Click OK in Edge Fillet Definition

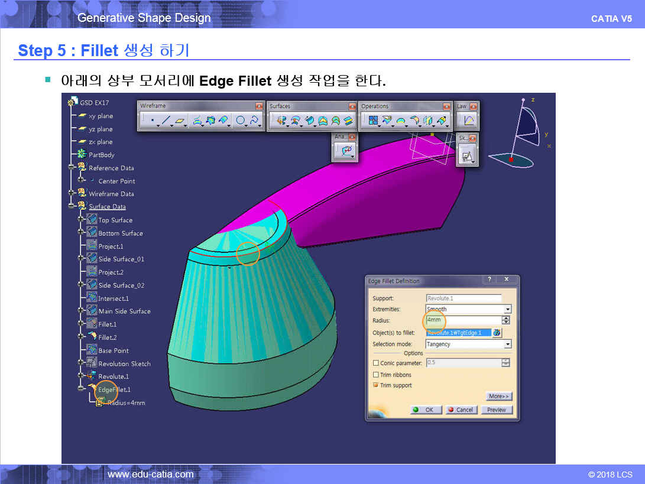[x=426, y=410]
